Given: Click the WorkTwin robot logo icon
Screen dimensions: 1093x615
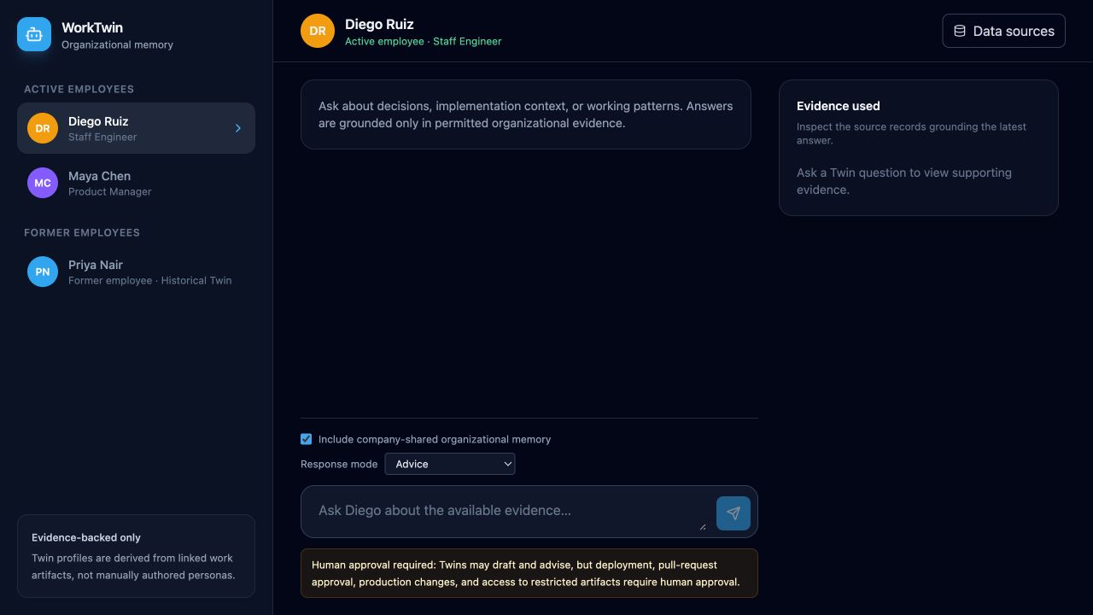Looking at the screenshot, I should [34, 34].
